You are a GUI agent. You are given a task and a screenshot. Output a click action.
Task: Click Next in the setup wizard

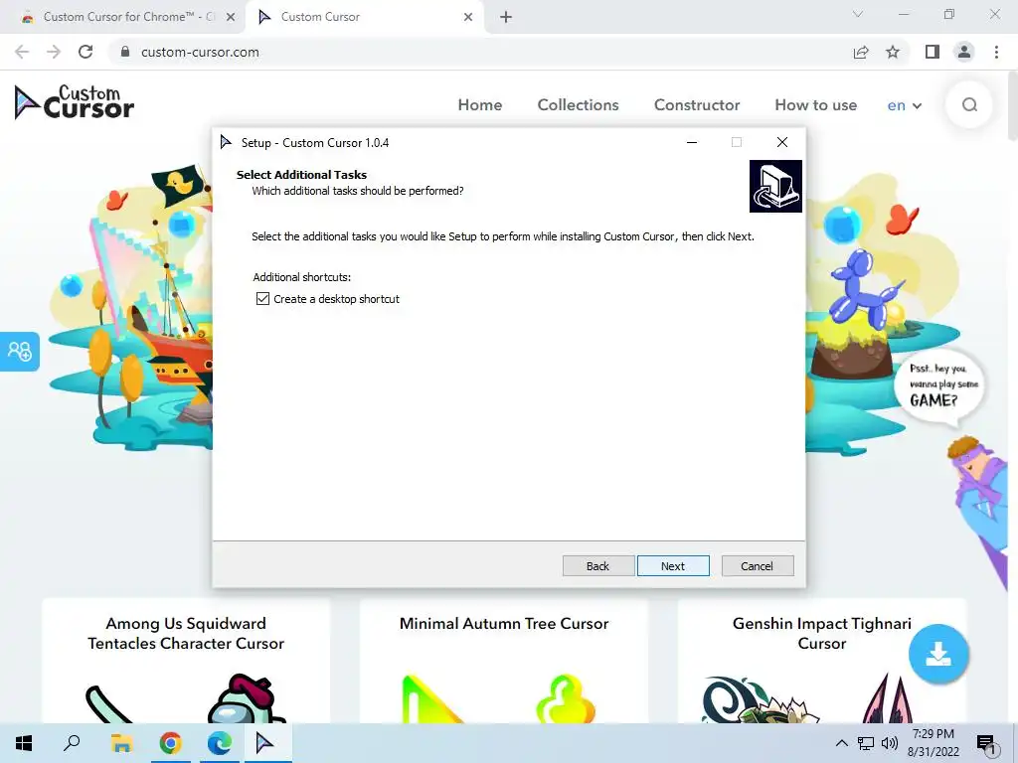pyautogui.click(x=673, y=565)
